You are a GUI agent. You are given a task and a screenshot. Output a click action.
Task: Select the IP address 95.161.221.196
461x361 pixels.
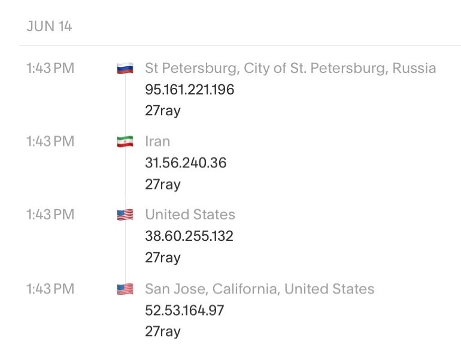(x=190, y=90)
